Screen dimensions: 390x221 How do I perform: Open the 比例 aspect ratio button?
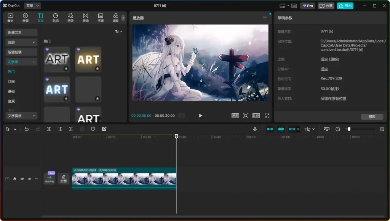(x=256, y=116)
